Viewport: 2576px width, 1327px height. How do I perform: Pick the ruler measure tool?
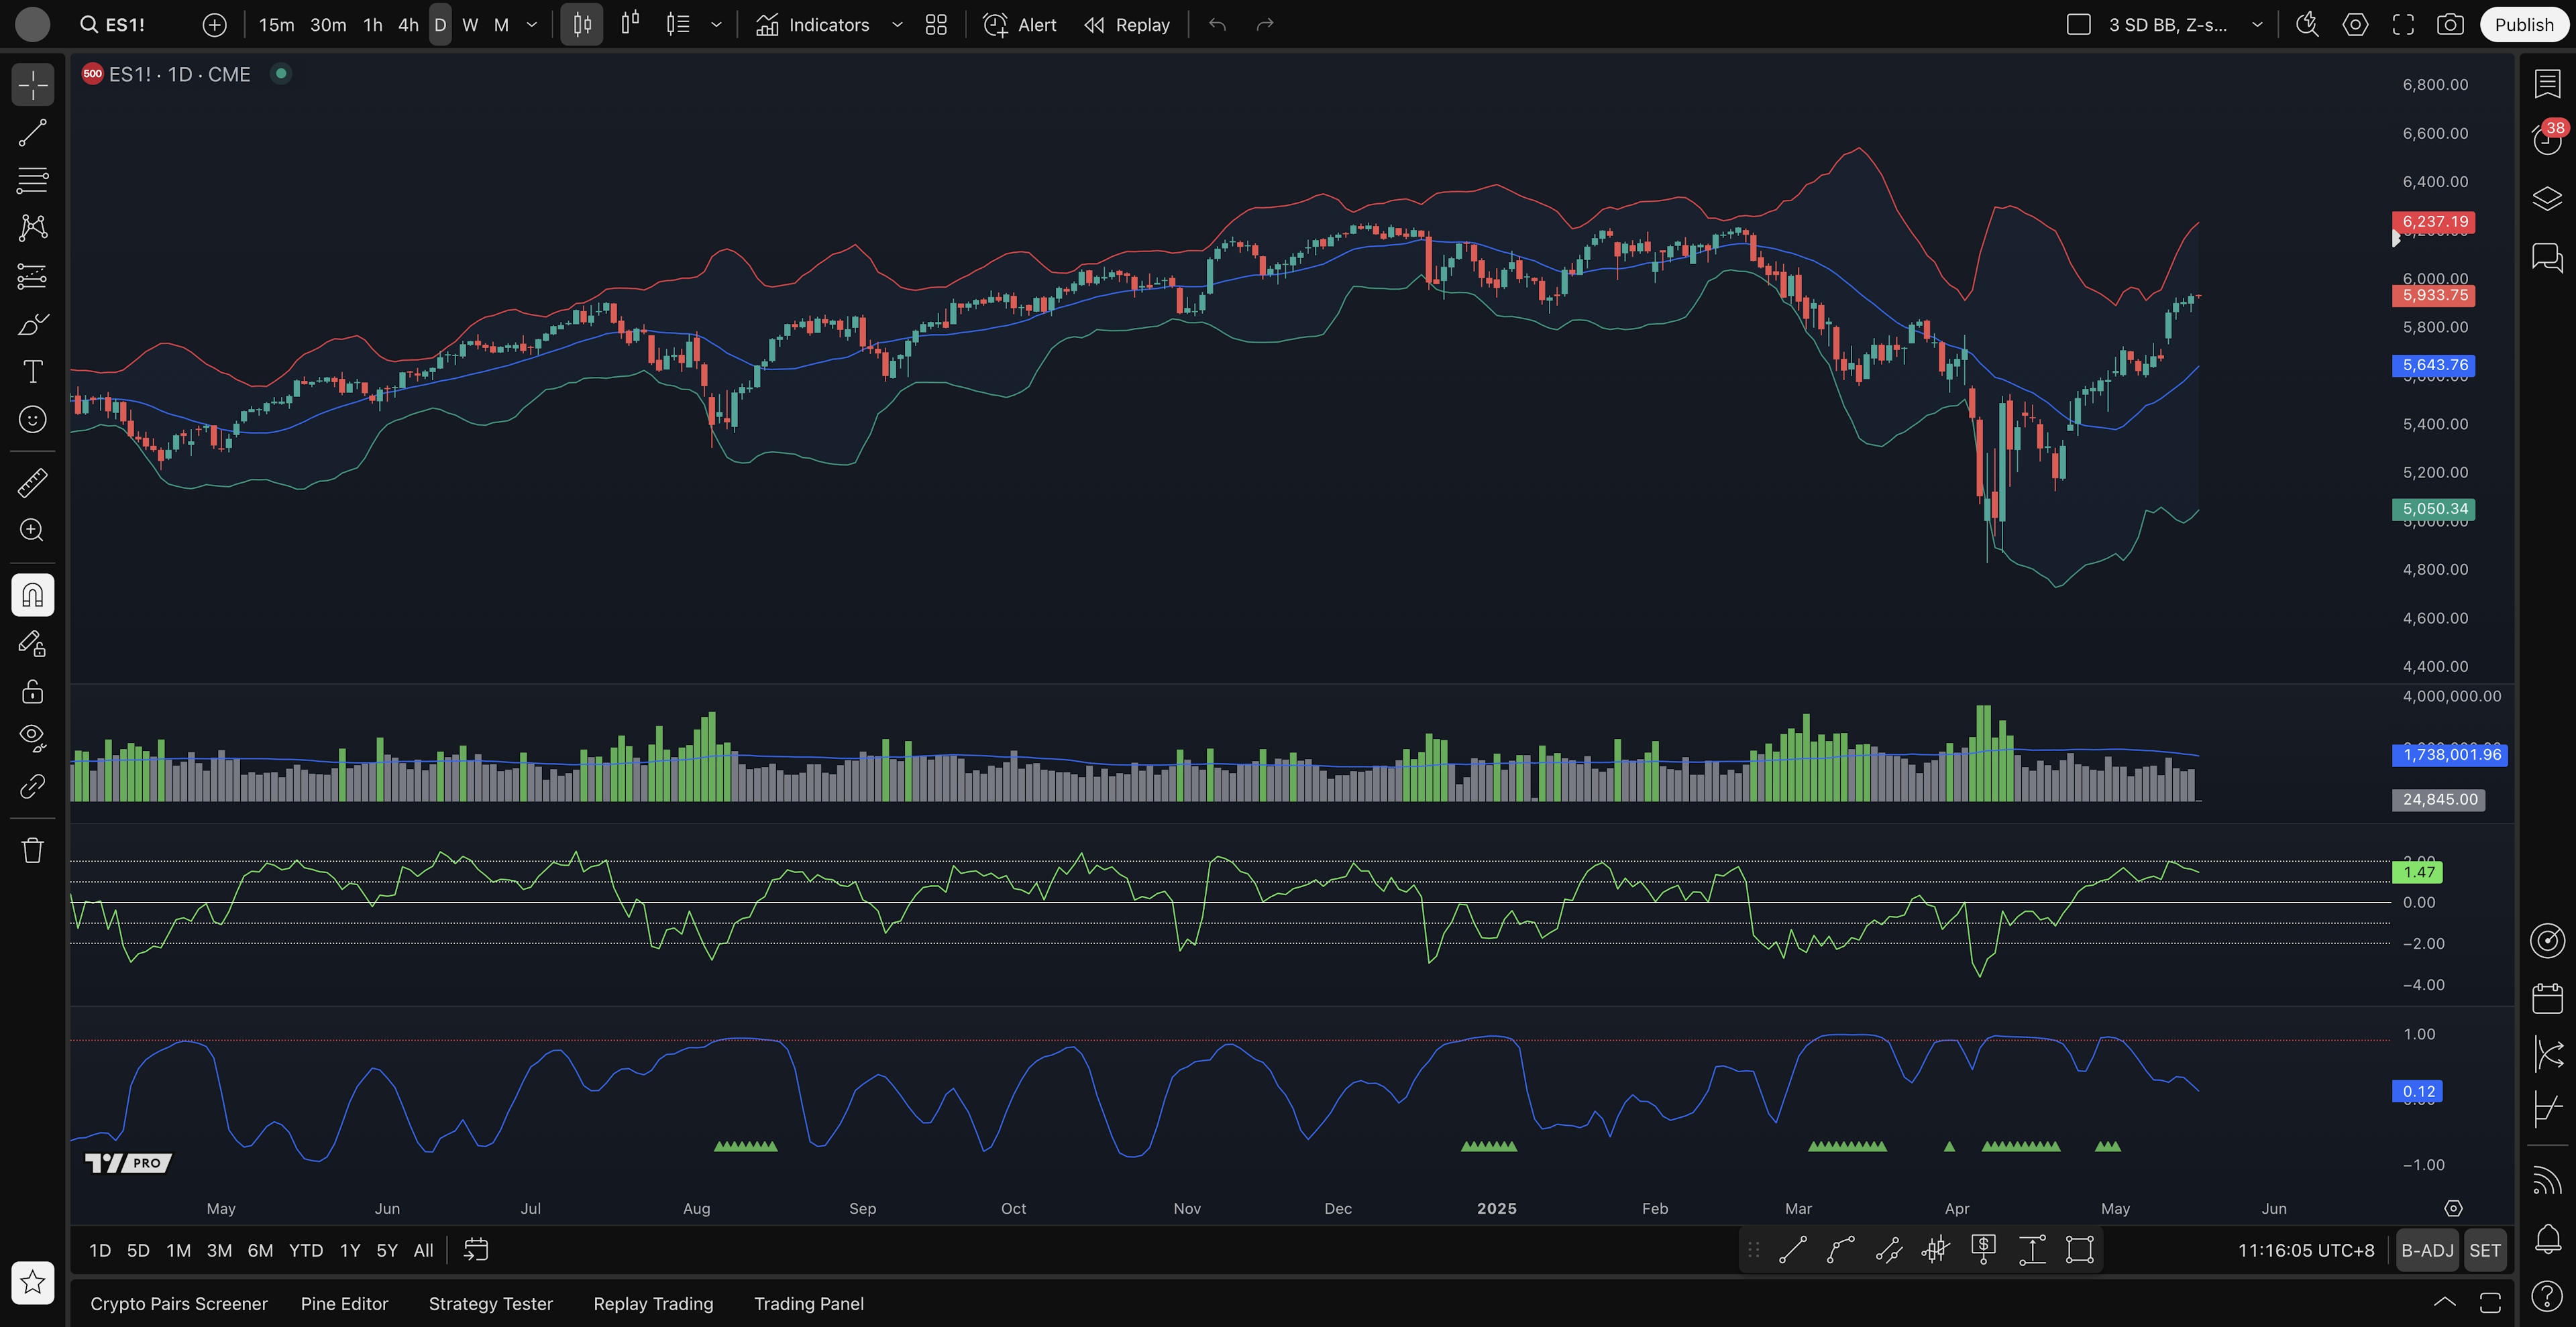pyautogui.click(x=32, y=483)
